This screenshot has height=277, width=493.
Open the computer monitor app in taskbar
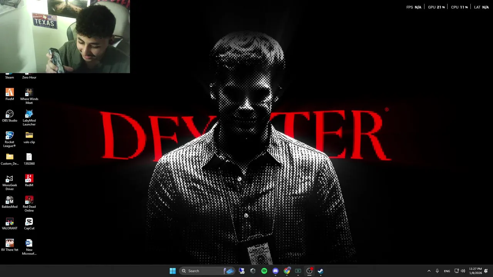click(x=241, y=271)
